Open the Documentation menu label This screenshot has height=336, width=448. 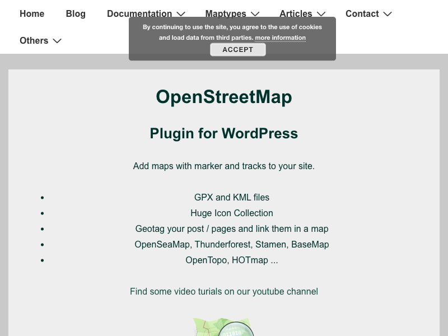[x=139, y=13]
